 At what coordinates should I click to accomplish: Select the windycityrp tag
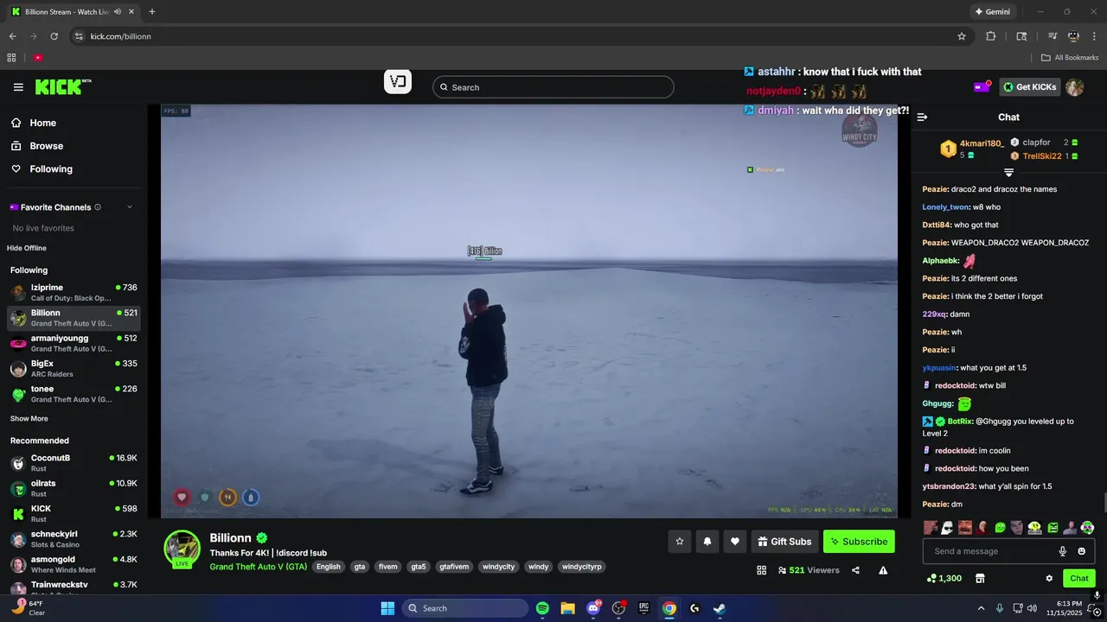pyautogui.click(x=581, y=567)
